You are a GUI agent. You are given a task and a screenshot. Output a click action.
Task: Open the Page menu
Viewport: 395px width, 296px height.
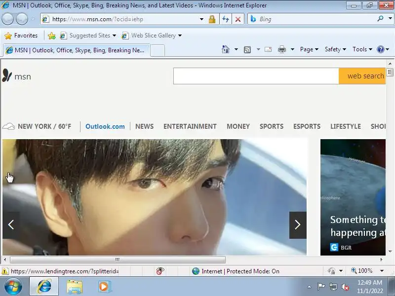point(309,49)
